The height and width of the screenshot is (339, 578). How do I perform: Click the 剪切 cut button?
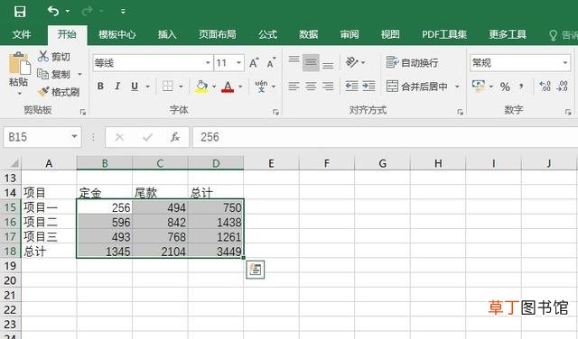click(54, 57)
